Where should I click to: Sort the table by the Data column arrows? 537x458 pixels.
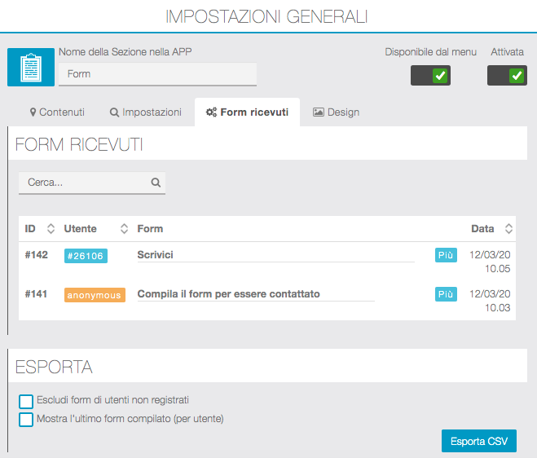[x=509, y=229]
